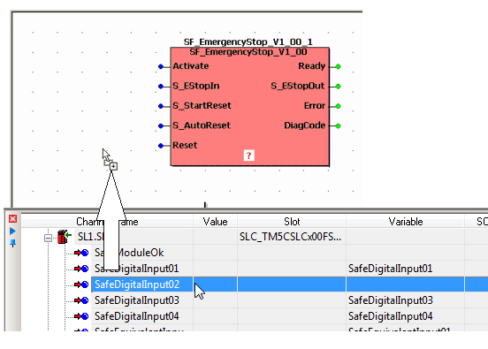Screen dimensions: 488x349
Task: Click the red module icon beside SL1
Action: coord(65,237)
